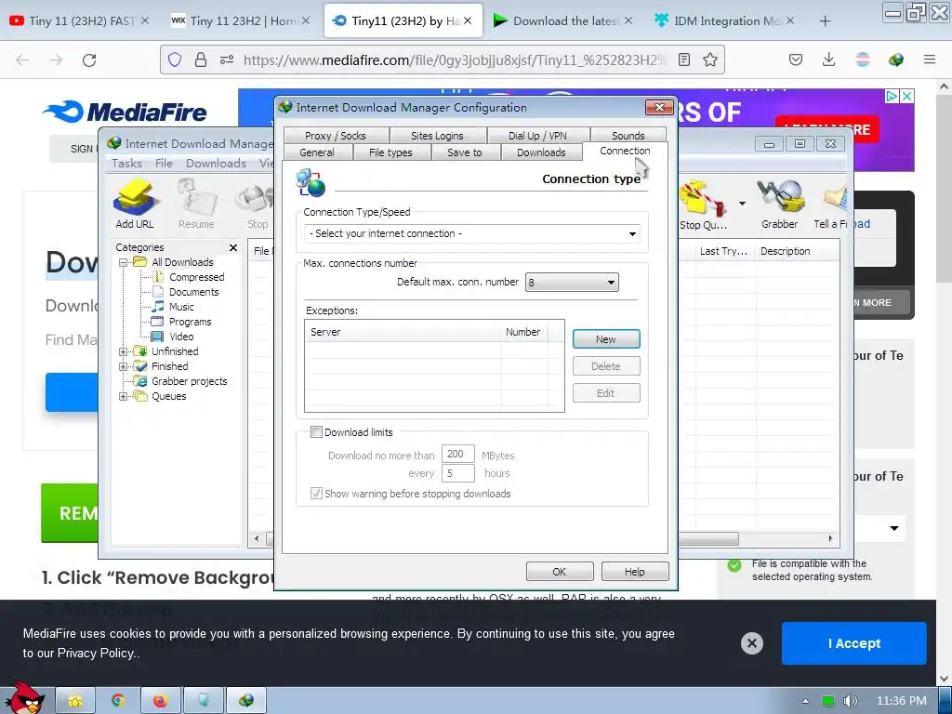Click IDM extension icon in Firefox toolbar
The image size is (952, 714).
(896, 59)
